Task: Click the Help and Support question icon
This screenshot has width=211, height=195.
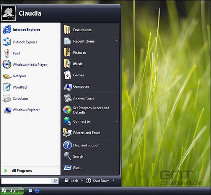Action: [68, 145]
